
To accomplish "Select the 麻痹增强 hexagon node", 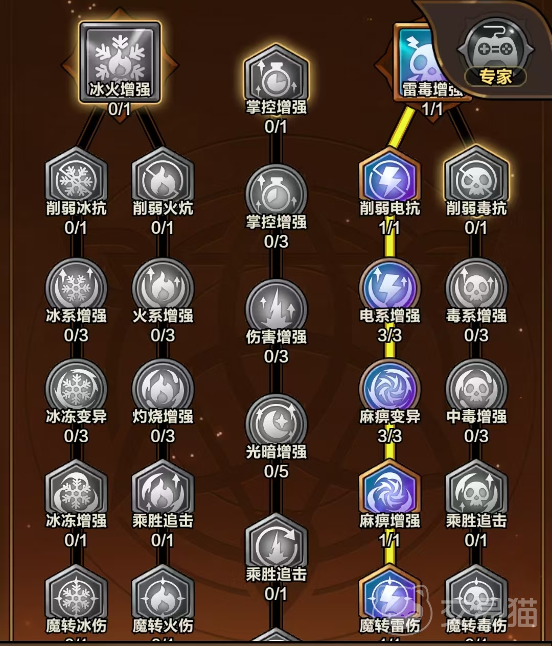I will tap(390, 491).
